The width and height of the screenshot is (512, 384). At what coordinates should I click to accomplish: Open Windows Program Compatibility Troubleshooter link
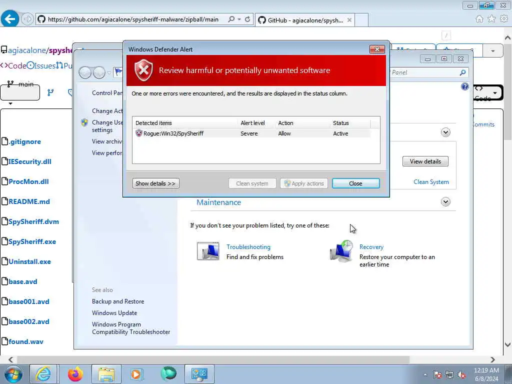coord(131,328)
